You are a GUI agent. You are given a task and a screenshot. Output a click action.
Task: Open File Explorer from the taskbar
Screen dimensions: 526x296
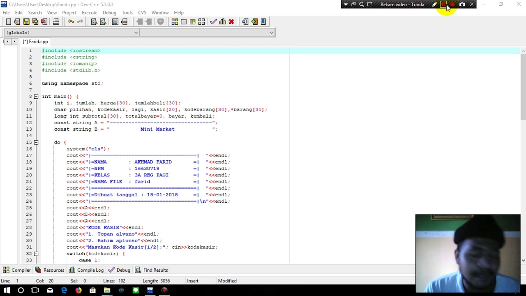pyautogui.click(x=107, y=290)
